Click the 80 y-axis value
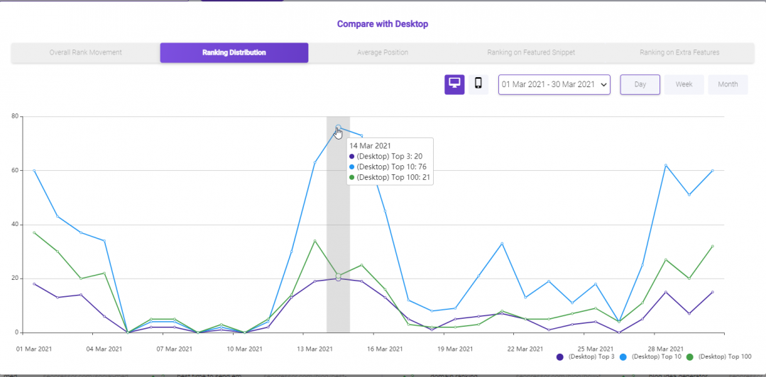 15,116
